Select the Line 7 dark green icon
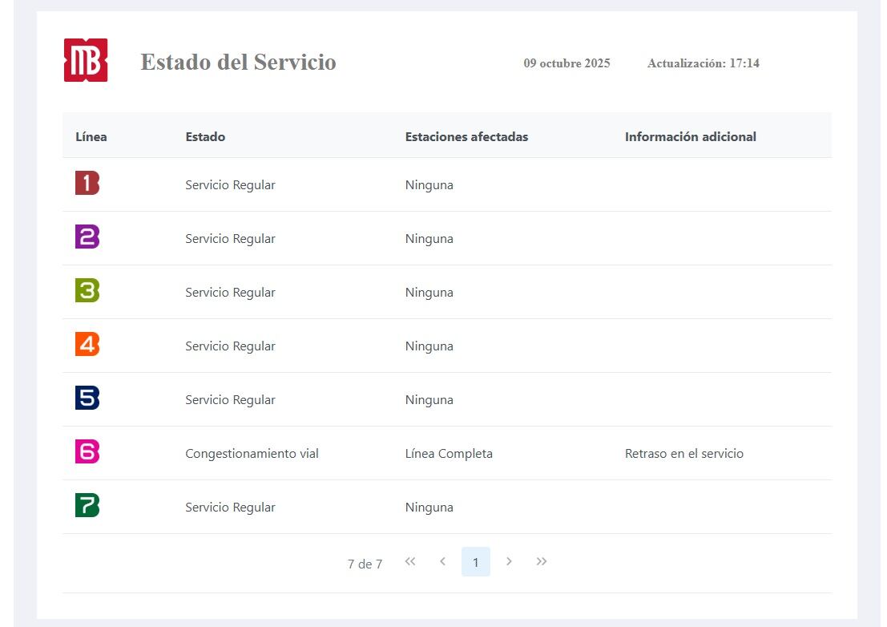Image resolution: width=887 pixels, height=627 pixels. click(87, 505)
